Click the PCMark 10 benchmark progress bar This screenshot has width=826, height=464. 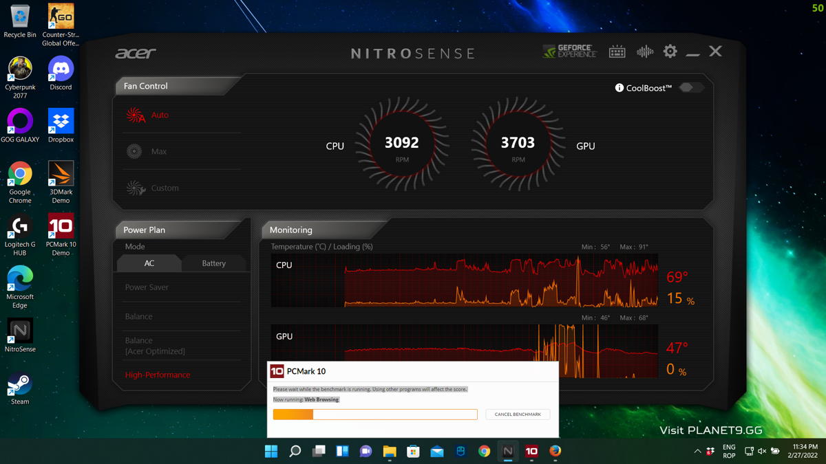375,415
